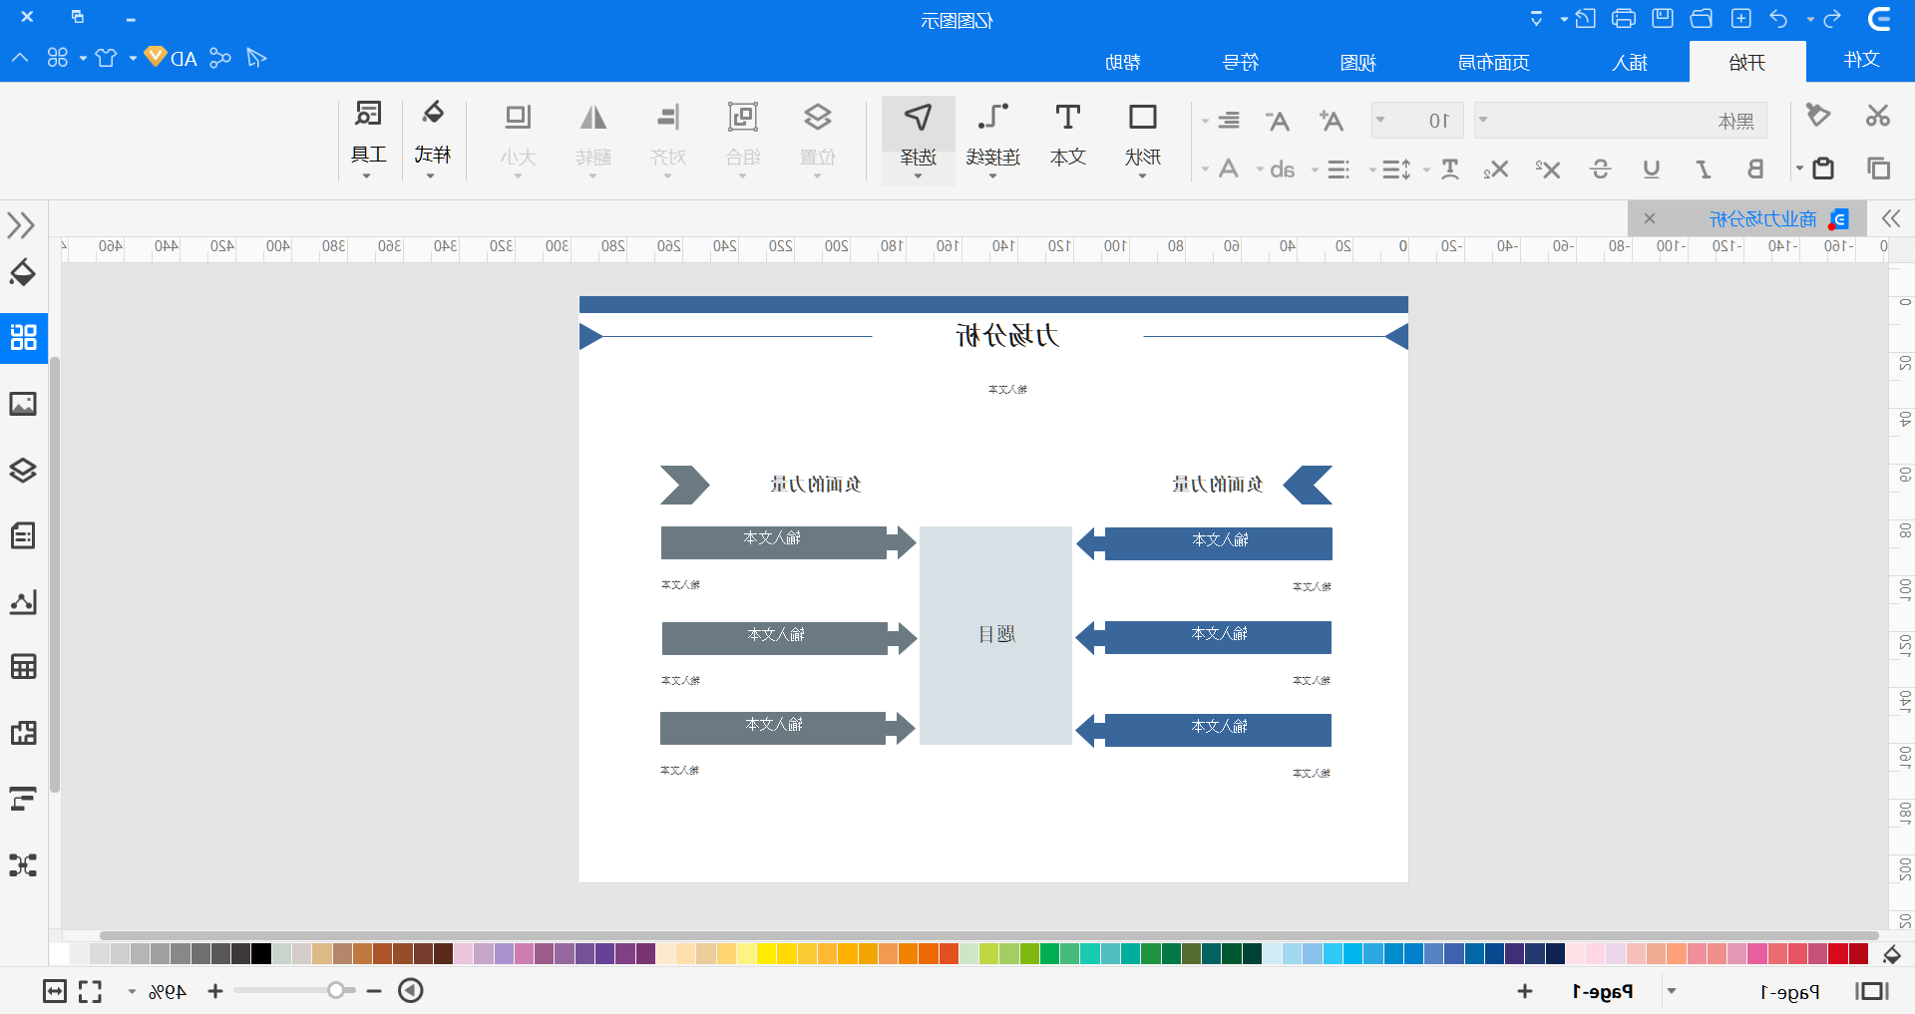Screen dimensions: 1915x1014
Task: Switch to the 插入 (Insert) tab
Action: point(1630,62)
